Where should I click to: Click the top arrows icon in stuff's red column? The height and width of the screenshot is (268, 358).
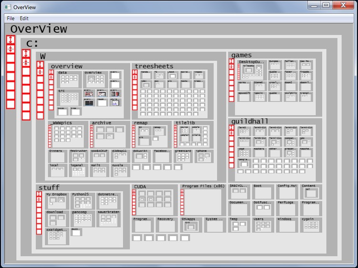39,194
